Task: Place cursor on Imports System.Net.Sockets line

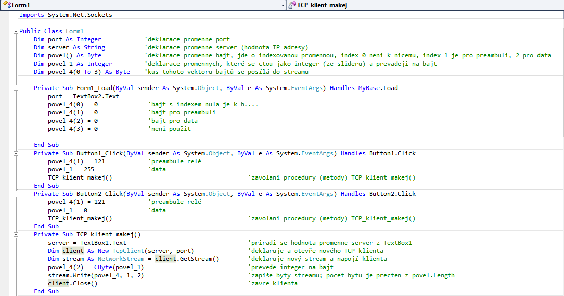Action: 65,15
